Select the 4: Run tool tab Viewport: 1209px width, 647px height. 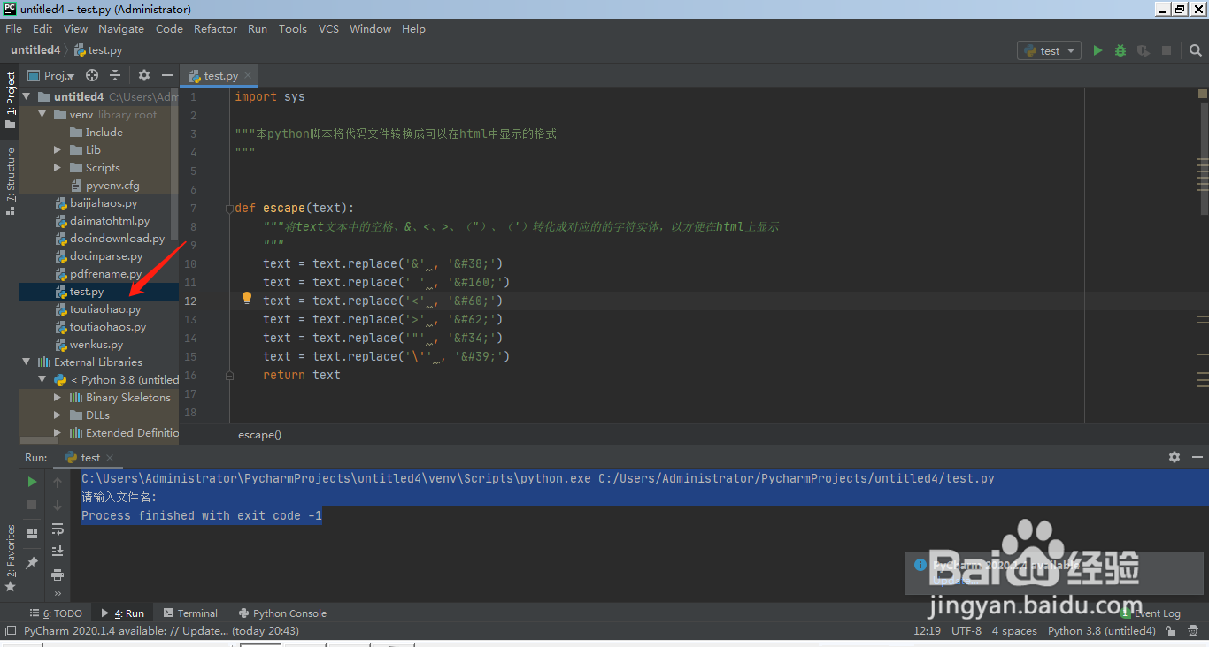point(122,613)
